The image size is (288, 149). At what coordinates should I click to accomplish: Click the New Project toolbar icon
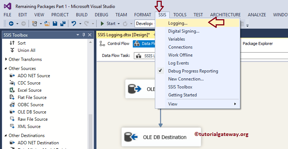pyautogui.click(x=34, y=24)
